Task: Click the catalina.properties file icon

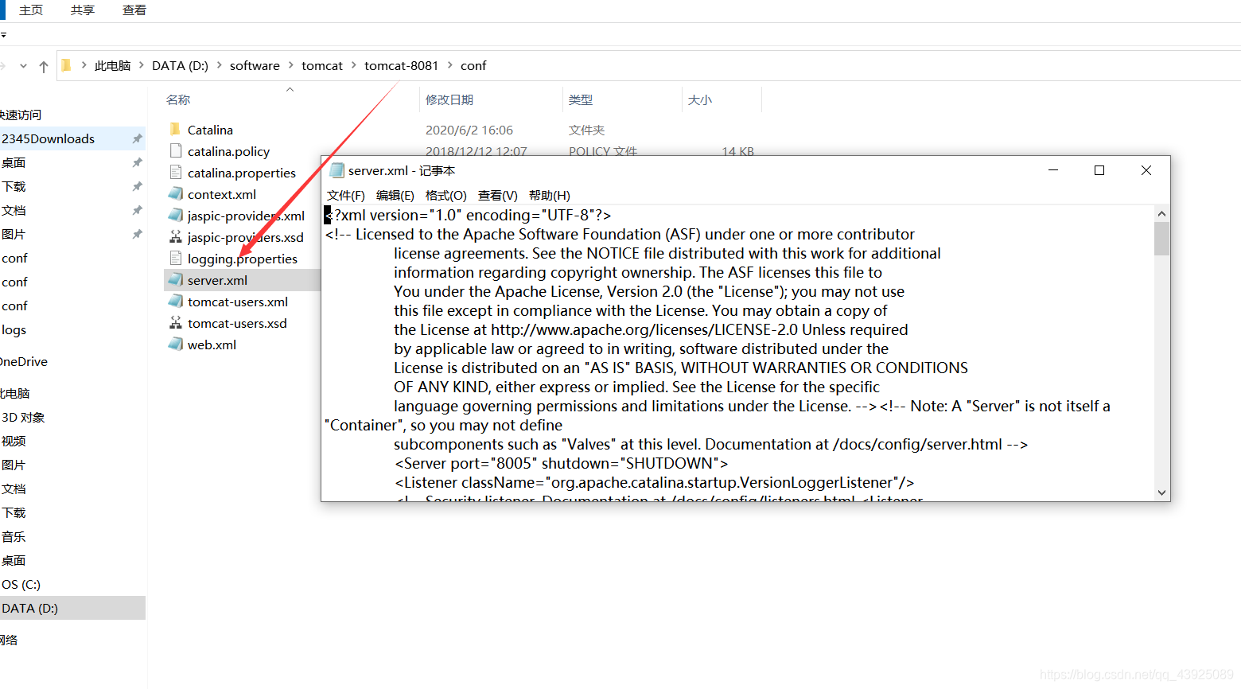Action: pyautogui.click(x=175, y=173)
